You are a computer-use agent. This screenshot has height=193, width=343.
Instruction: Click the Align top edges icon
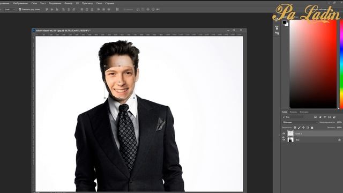[47, 10]
